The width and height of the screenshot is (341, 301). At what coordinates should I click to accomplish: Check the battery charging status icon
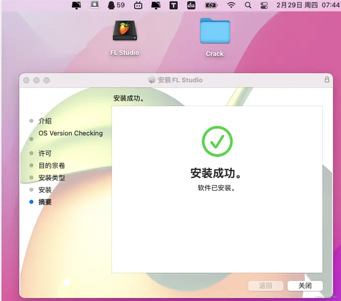(211, 5)
